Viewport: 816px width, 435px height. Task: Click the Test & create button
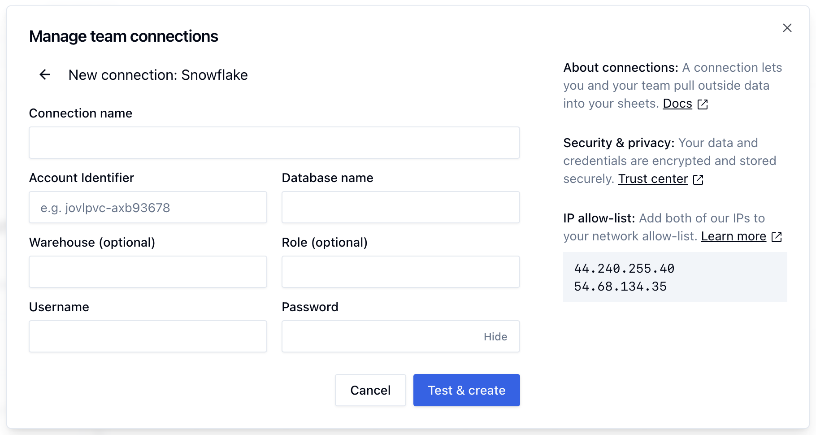click(466, 390)
